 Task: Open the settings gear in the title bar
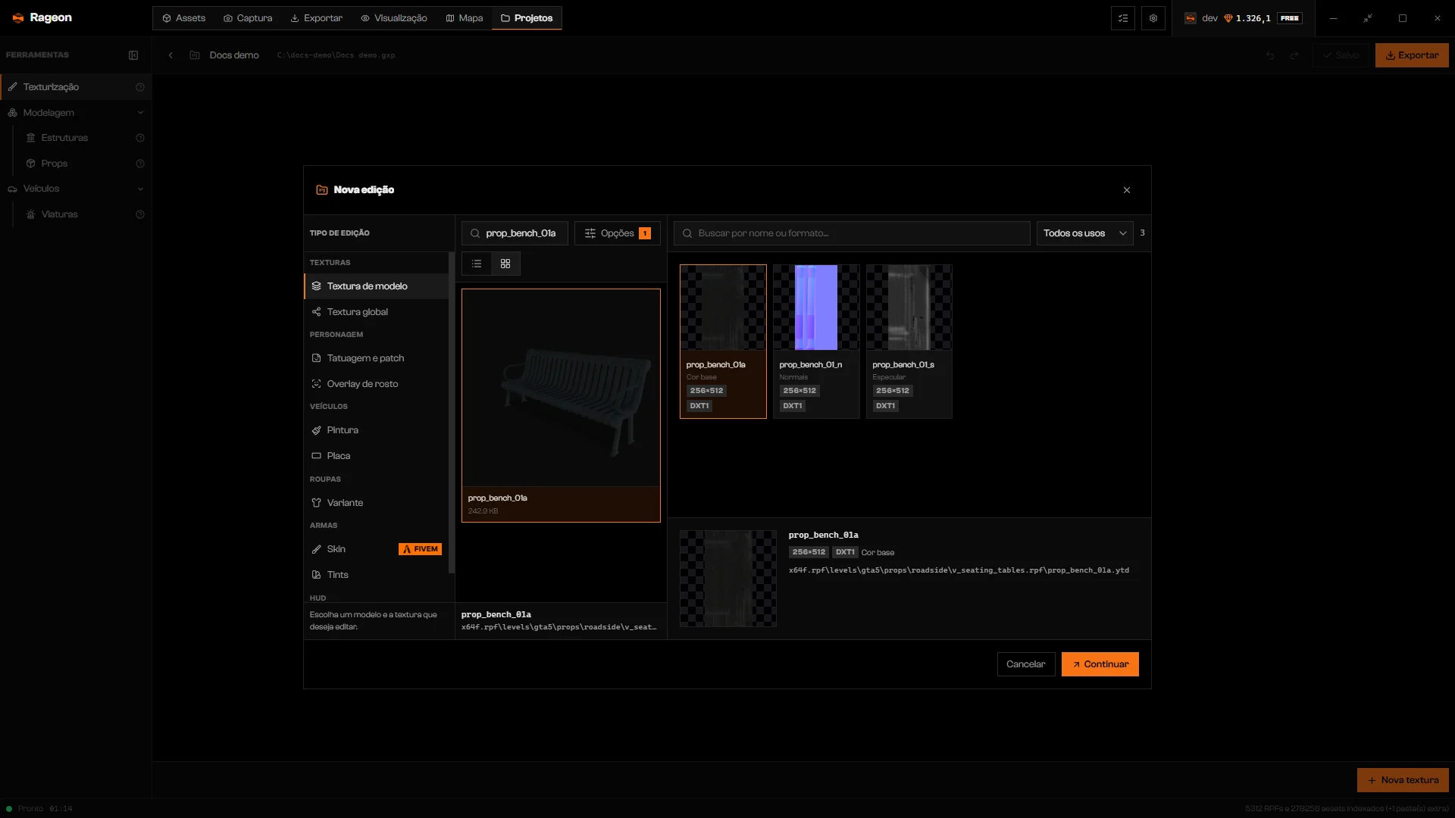(x=1153, y=18)
